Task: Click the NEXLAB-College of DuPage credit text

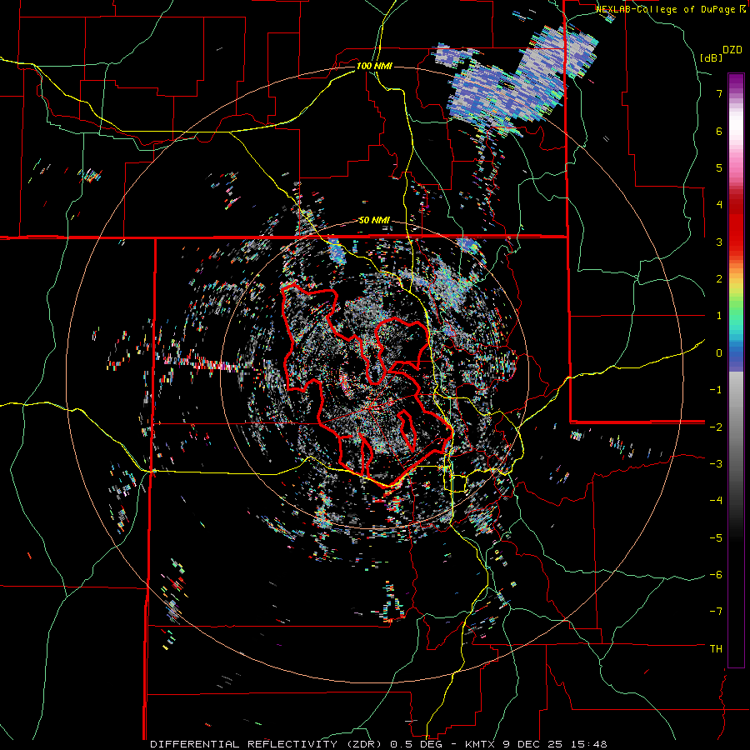Action: coord(670,9)
